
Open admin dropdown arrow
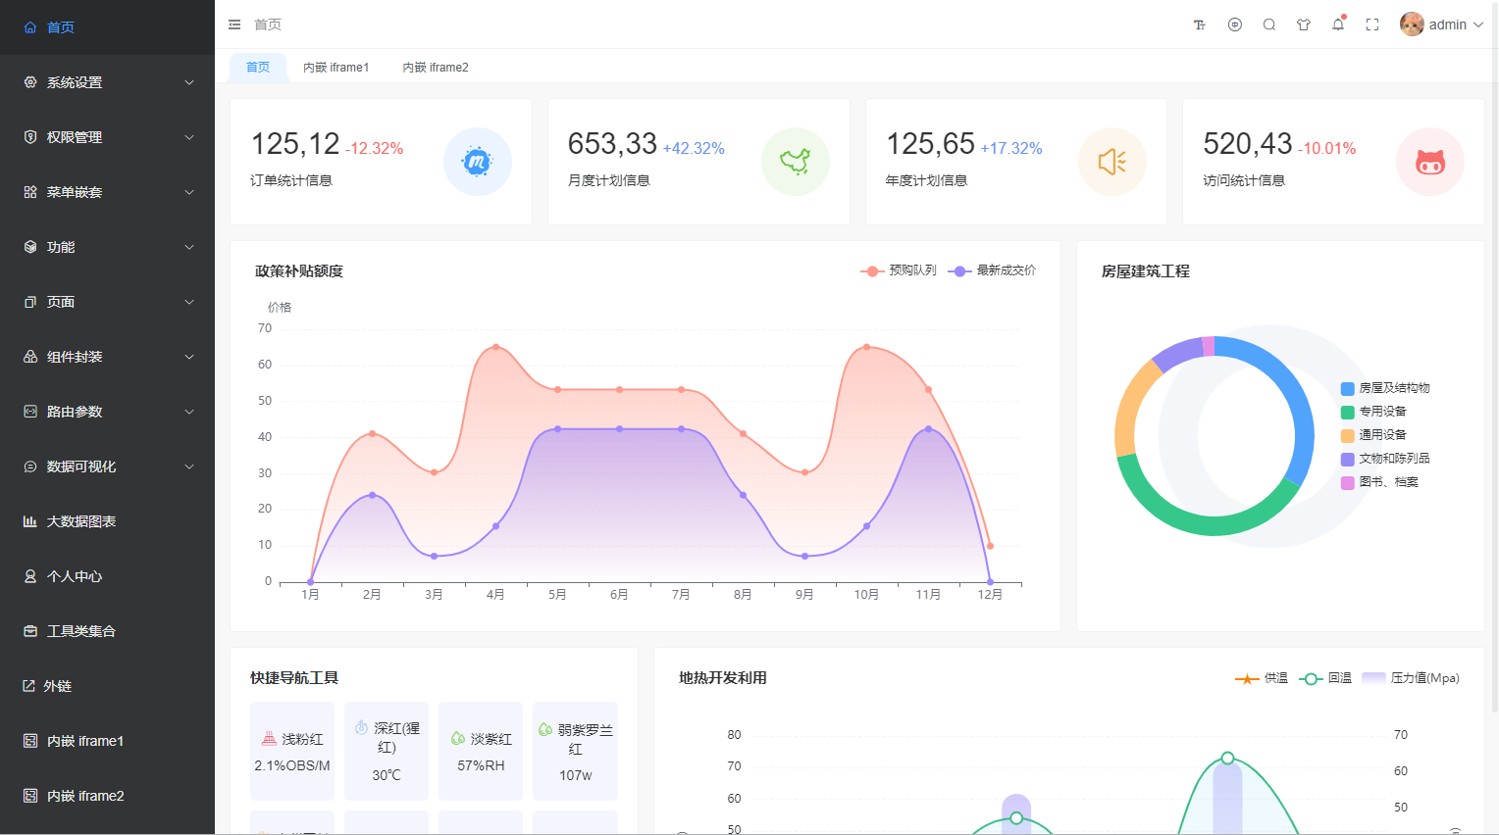(x=1478, y=25)
